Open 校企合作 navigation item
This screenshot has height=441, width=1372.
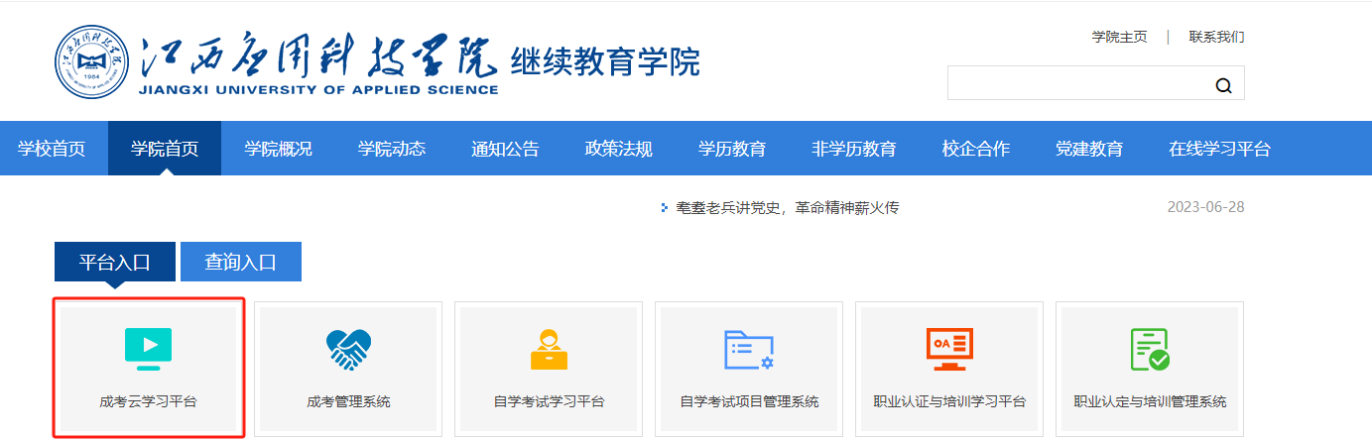975,149
